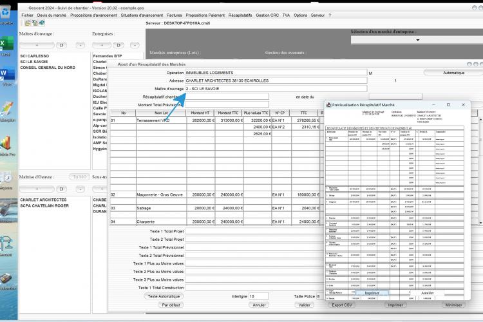Click the D button under Maîtrise d'Oeuvre
The width and height of the screenshot is (483, 322).
(62, 189)
